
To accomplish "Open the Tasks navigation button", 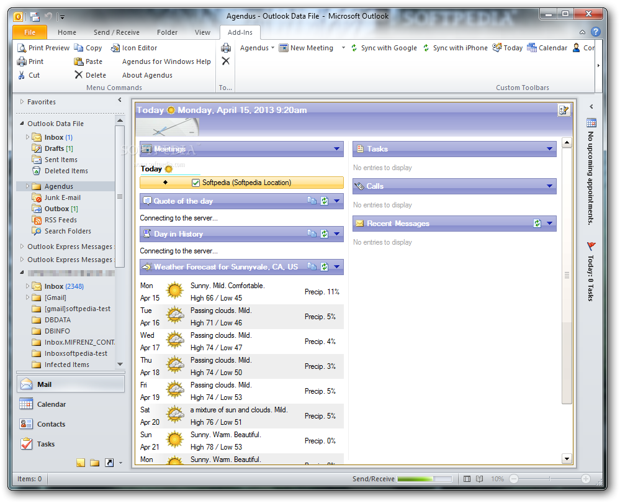I will tap(71, 443).
